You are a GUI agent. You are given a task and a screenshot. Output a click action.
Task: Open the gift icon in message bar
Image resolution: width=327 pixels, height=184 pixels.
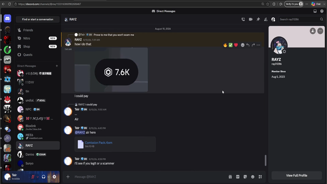(230, 177)
